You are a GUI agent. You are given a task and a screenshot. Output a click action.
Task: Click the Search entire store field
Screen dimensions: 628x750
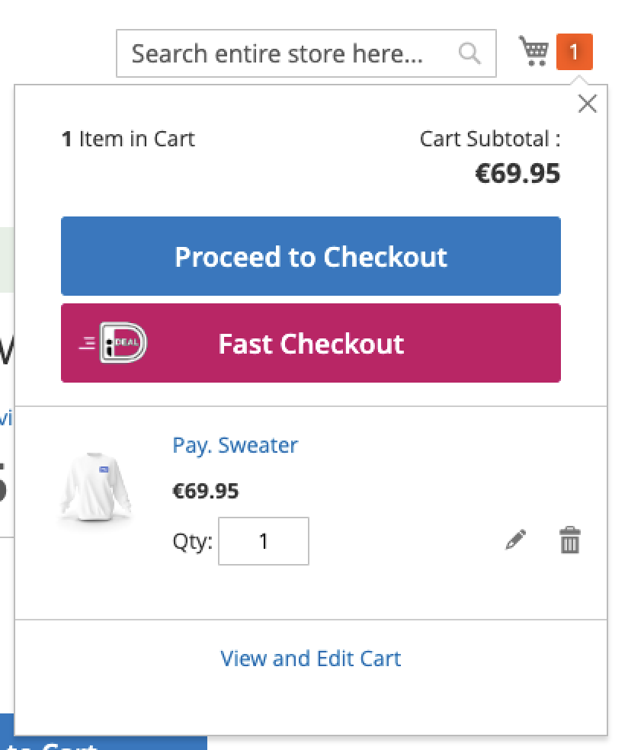click(x=290, y=53)
